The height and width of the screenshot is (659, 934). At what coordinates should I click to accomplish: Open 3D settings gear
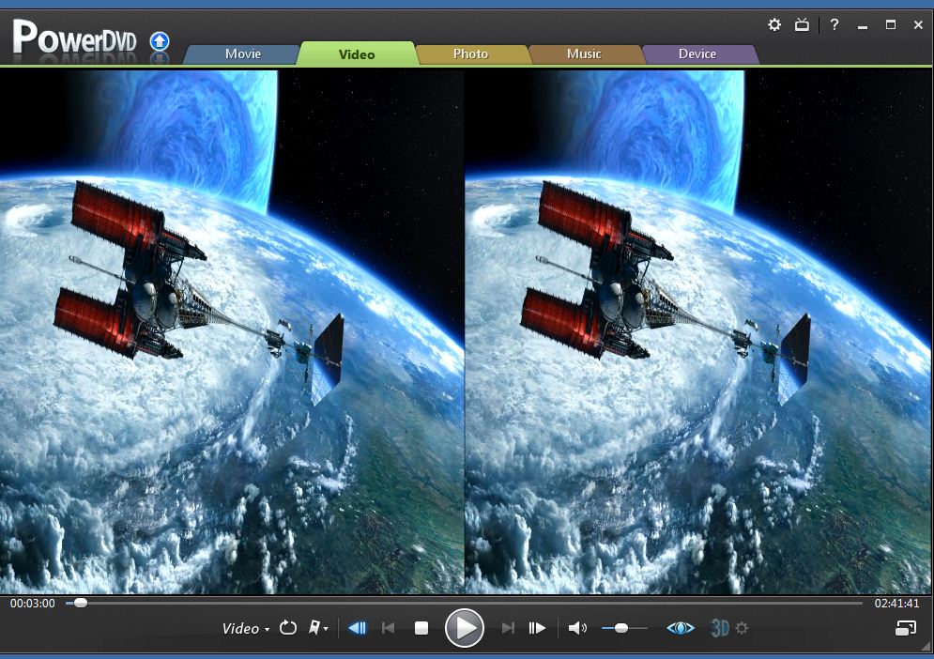click(x=742, y=628)
